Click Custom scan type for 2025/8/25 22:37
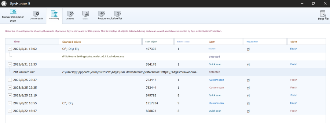The image size is (330, 123). click(x=217, y=80)
